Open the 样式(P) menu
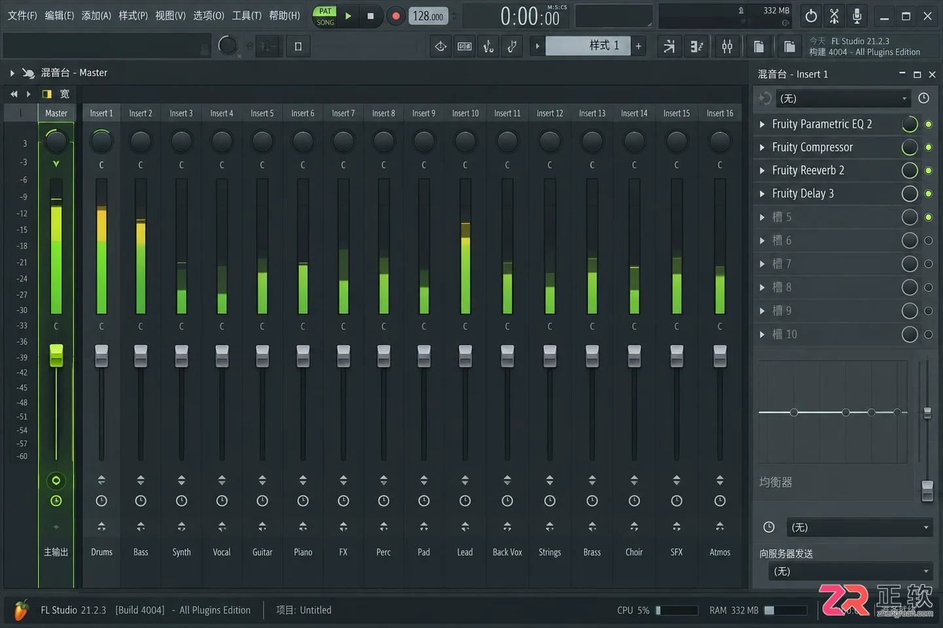This screenshot has width=943, height=628. tap(133, 15)
